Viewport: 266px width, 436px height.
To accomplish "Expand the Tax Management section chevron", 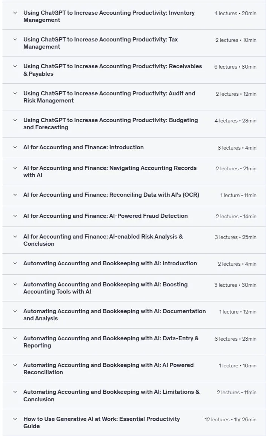I will pyautogui.click(x=15, y=40).
